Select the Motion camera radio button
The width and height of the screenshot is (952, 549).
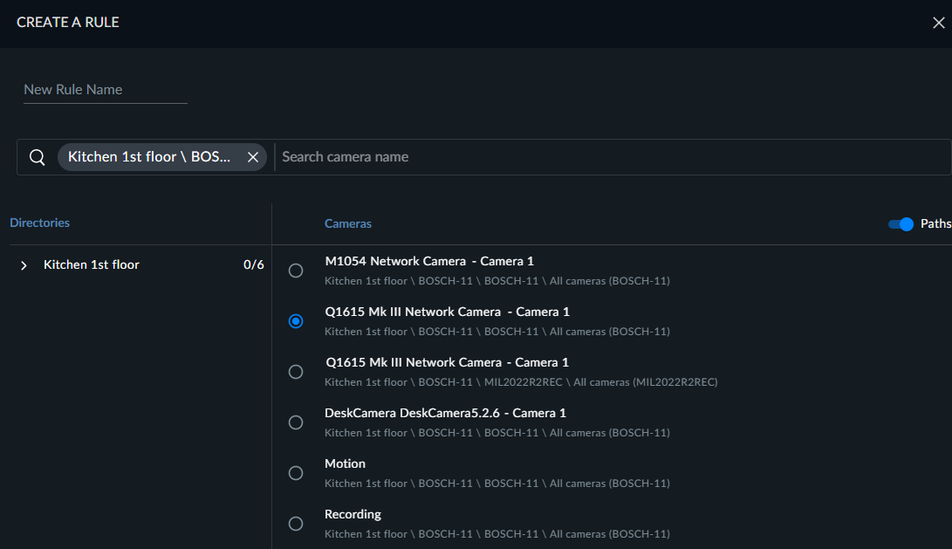(x=296, y=473)
